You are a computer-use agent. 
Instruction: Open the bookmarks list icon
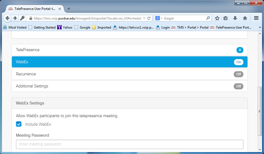pos(226,18)
